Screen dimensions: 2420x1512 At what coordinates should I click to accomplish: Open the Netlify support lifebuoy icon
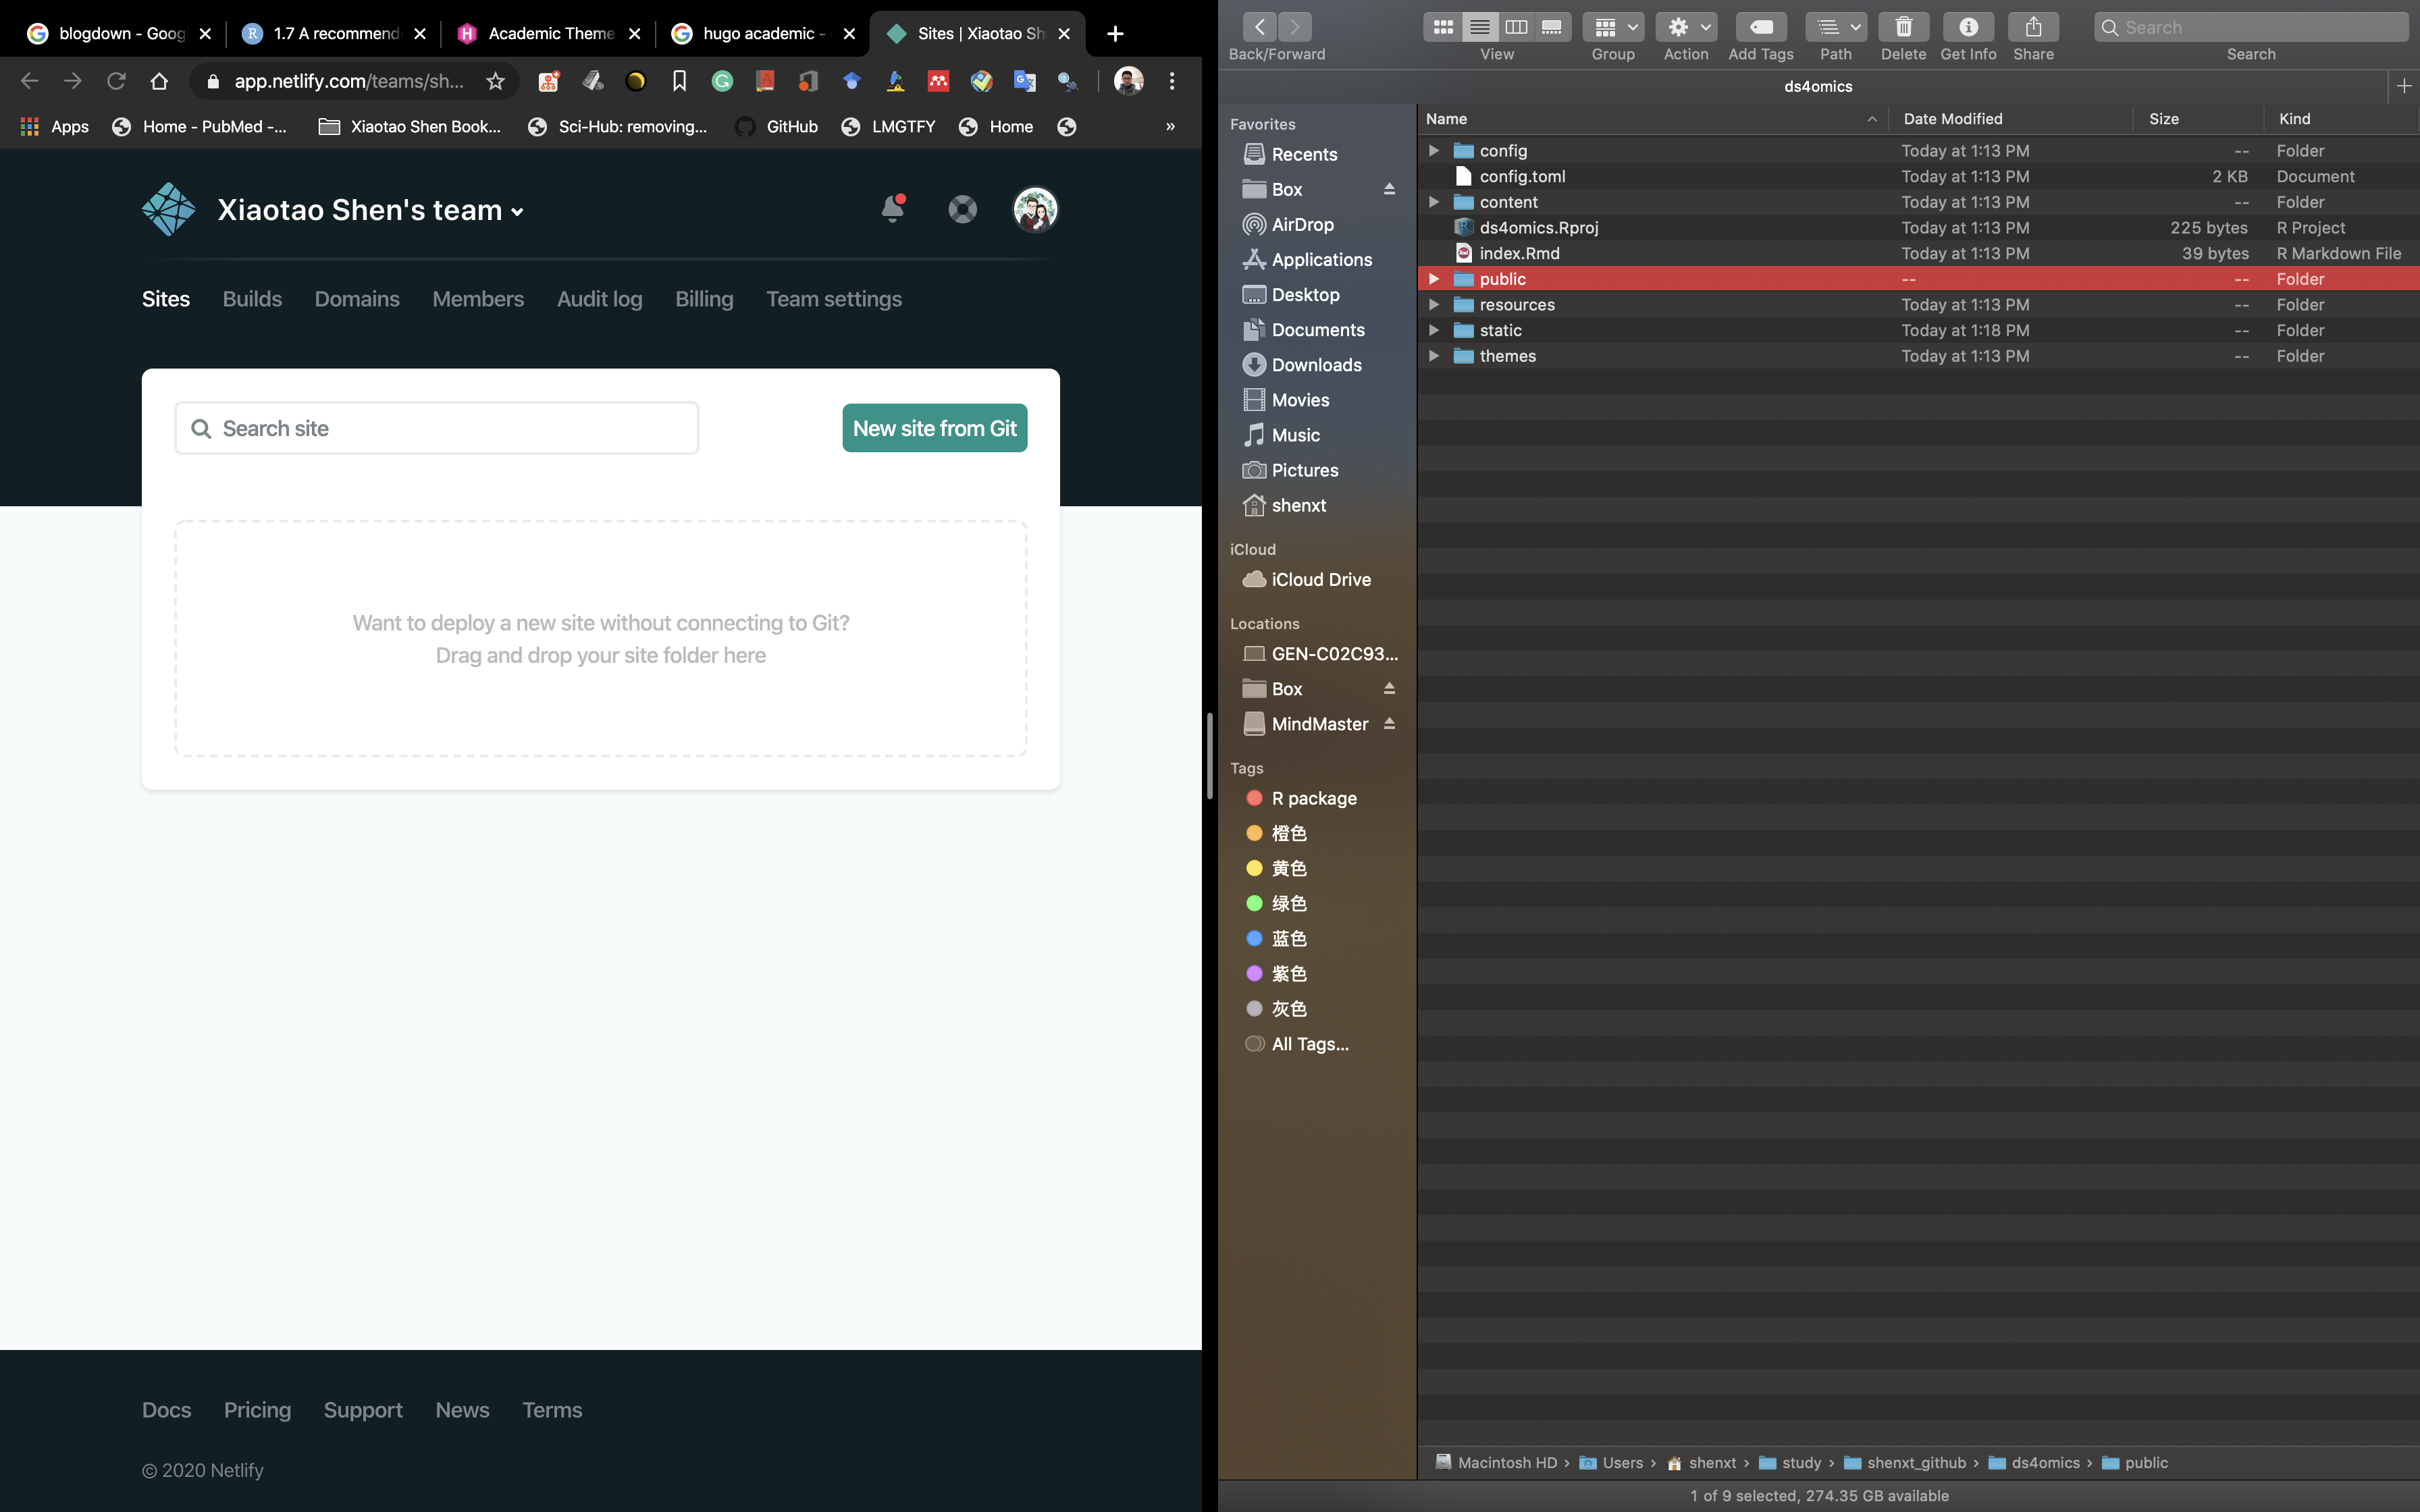pyautogui.click(x=962, y=209)
